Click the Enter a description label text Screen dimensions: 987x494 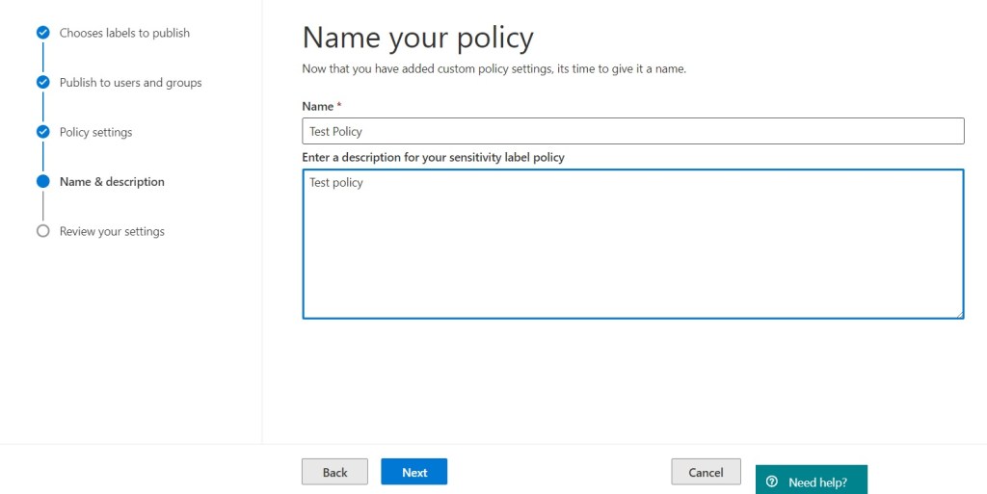point(433,157)
